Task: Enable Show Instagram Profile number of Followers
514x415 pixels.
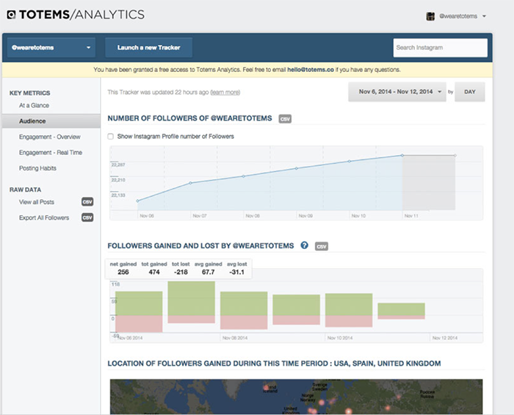Action: click(111, 136)
